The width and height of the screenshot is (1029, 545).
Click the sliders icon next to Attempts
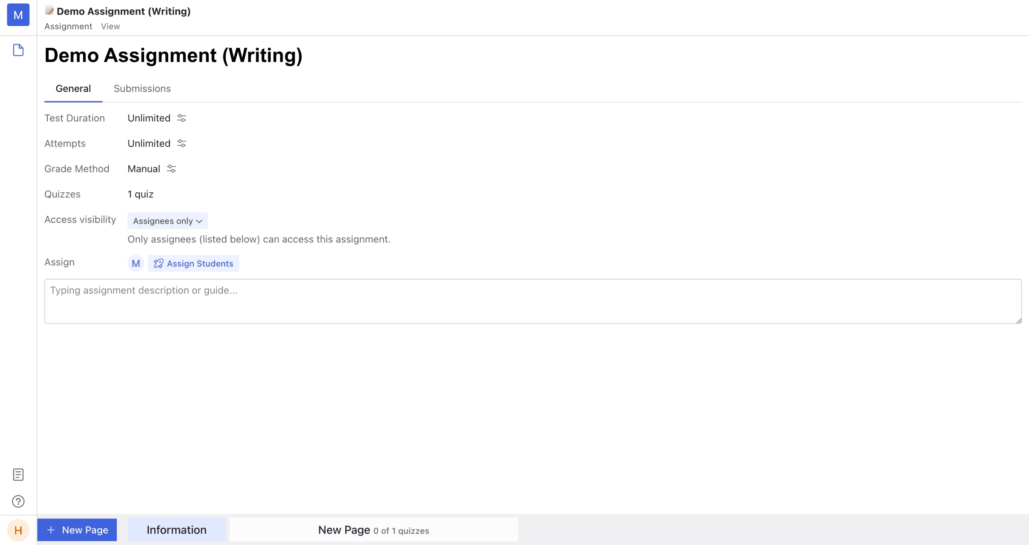(181, 143)
